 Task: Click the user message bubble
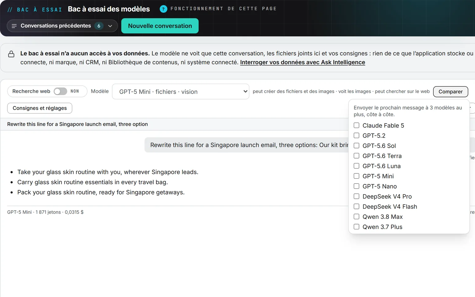[x=246, y=145]
